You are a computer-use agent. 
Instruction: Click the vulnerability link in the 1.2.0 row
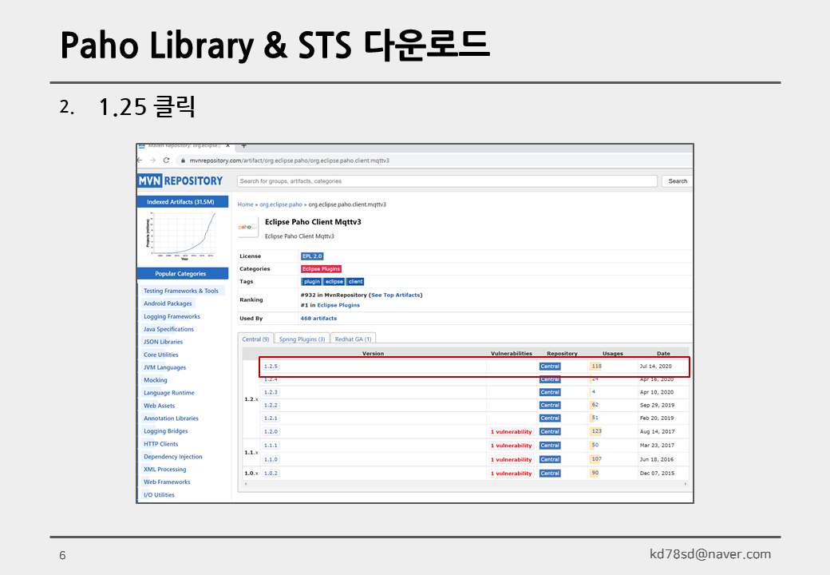[x=511, y=431]
